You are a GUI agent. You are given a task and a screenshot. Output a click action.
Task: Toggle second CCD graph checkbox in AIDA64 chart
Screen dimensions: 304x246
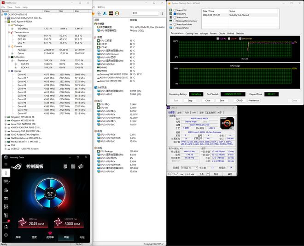229,39
